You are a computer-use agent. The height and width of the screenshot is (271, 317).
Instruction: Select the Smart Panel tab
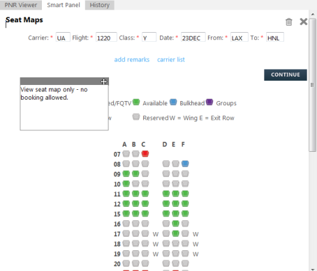tap(64, 5)
